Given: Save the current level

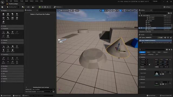Looking at the screenshot, I should pos(2,7).
